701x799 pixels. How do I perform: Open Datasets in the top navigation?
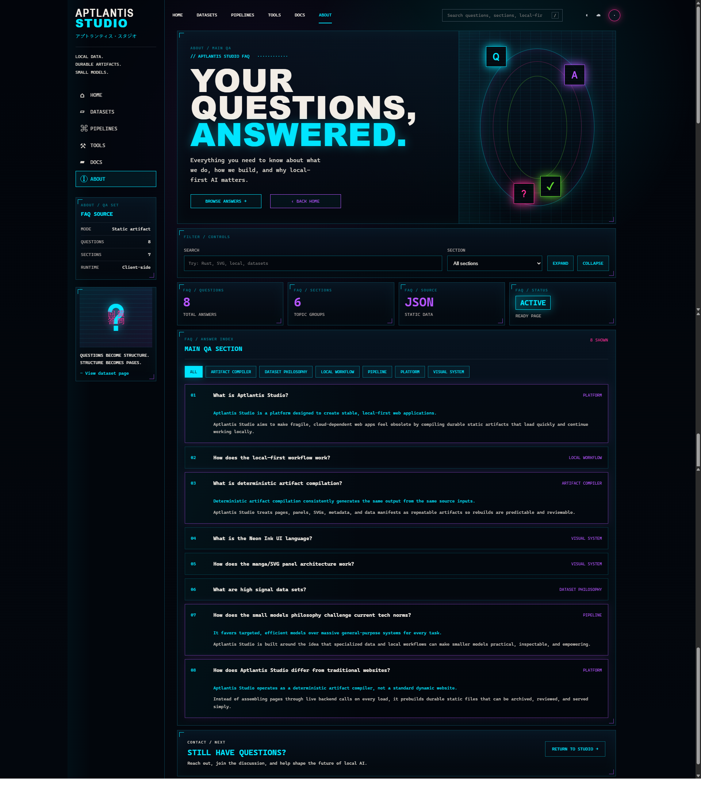tap(207, 15)
